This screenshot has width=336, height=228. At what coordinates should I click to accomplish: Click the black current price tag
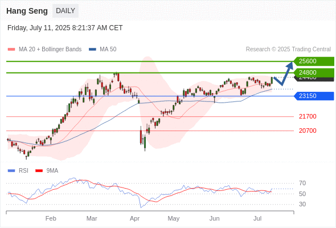(x=314, y=79)
